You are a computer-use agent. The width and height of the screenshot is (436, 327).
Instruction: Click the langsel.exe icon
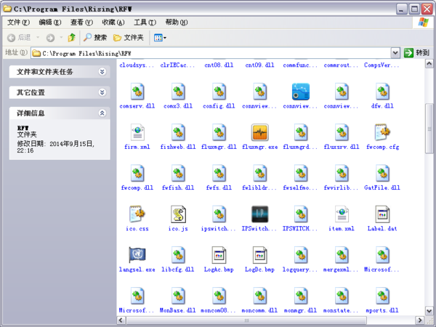(137, 255)
